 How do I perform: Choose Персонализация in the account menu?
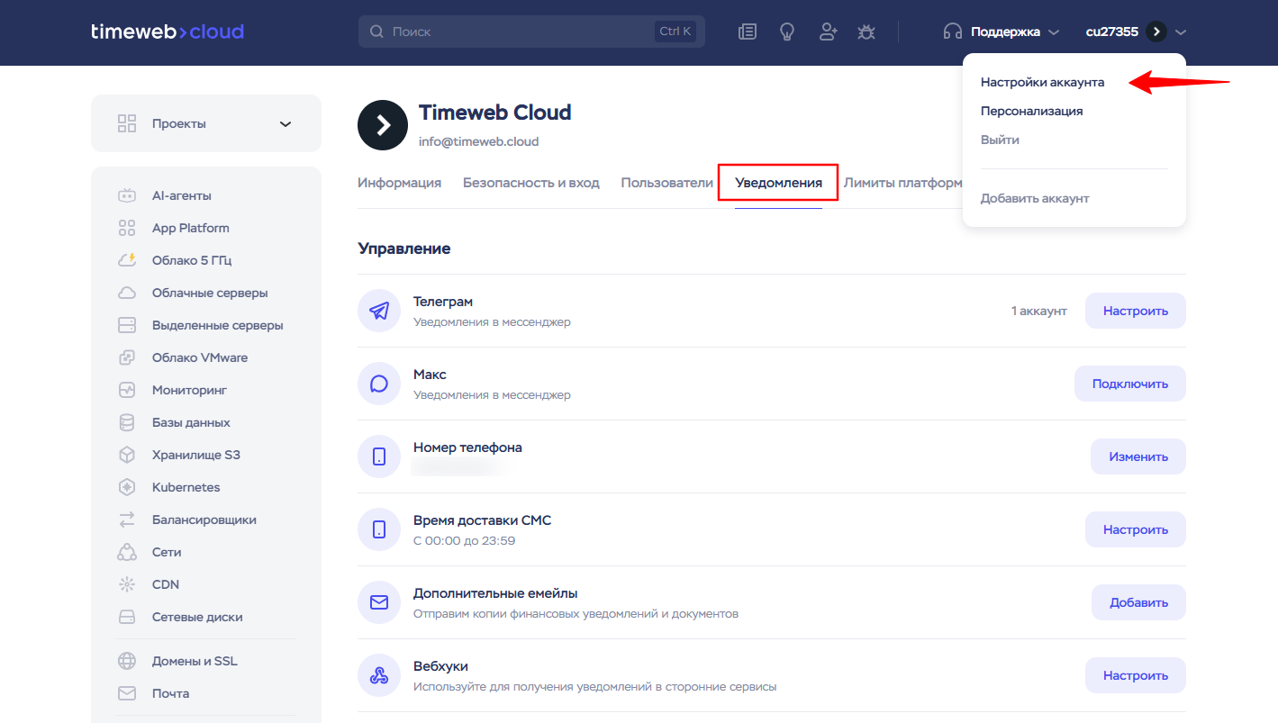pyautogui.click(x=1031, y=111)
